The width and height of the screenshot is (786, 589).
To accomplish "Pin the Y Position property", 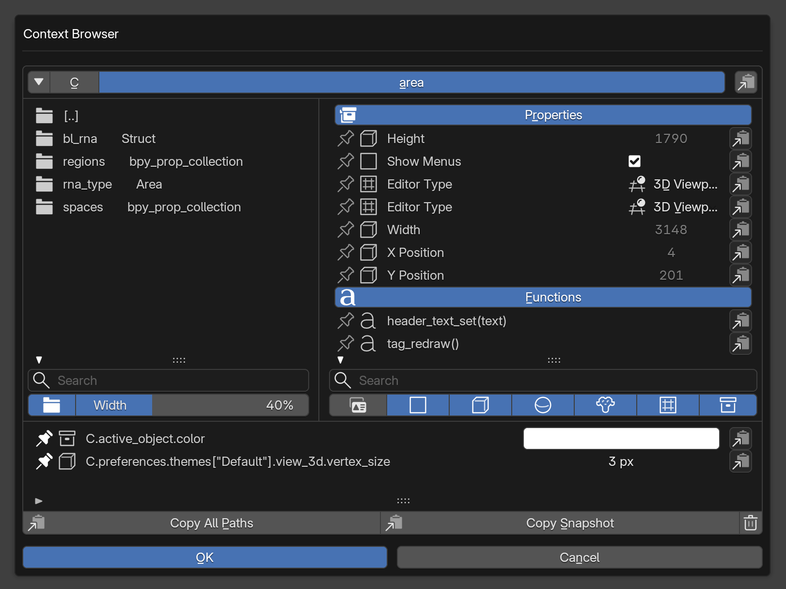I will (346, 275).
